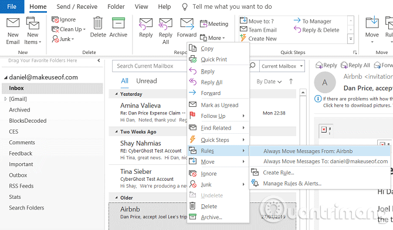Open the Rules submenu item
This screenshot has height=230, width=393.
pos(218,151)
